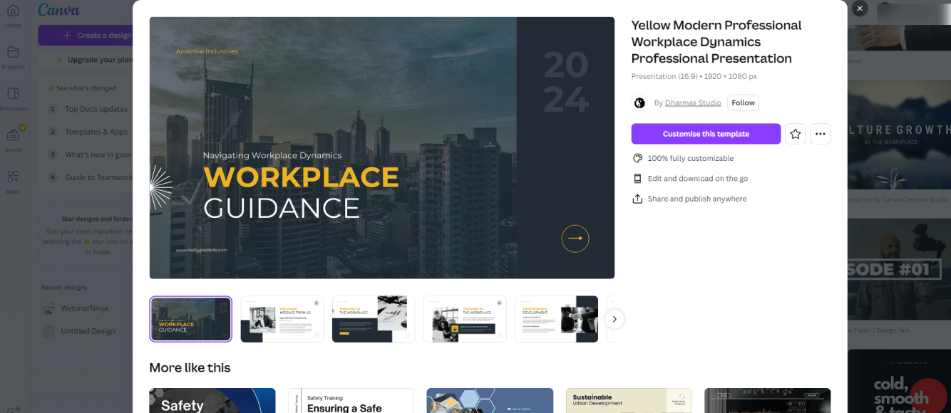Select the Welcome Message From Us thumbnail
The height and width of the screenshot is (413, 951).
pyautogui.click(x=282, y=319)
